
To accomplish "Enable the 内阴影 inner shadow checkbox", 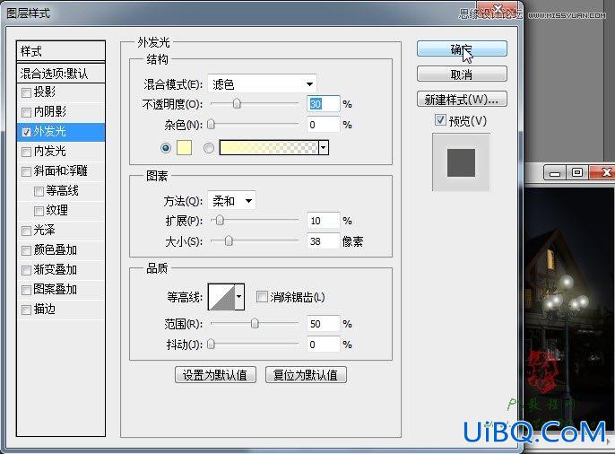I will 26,112.
